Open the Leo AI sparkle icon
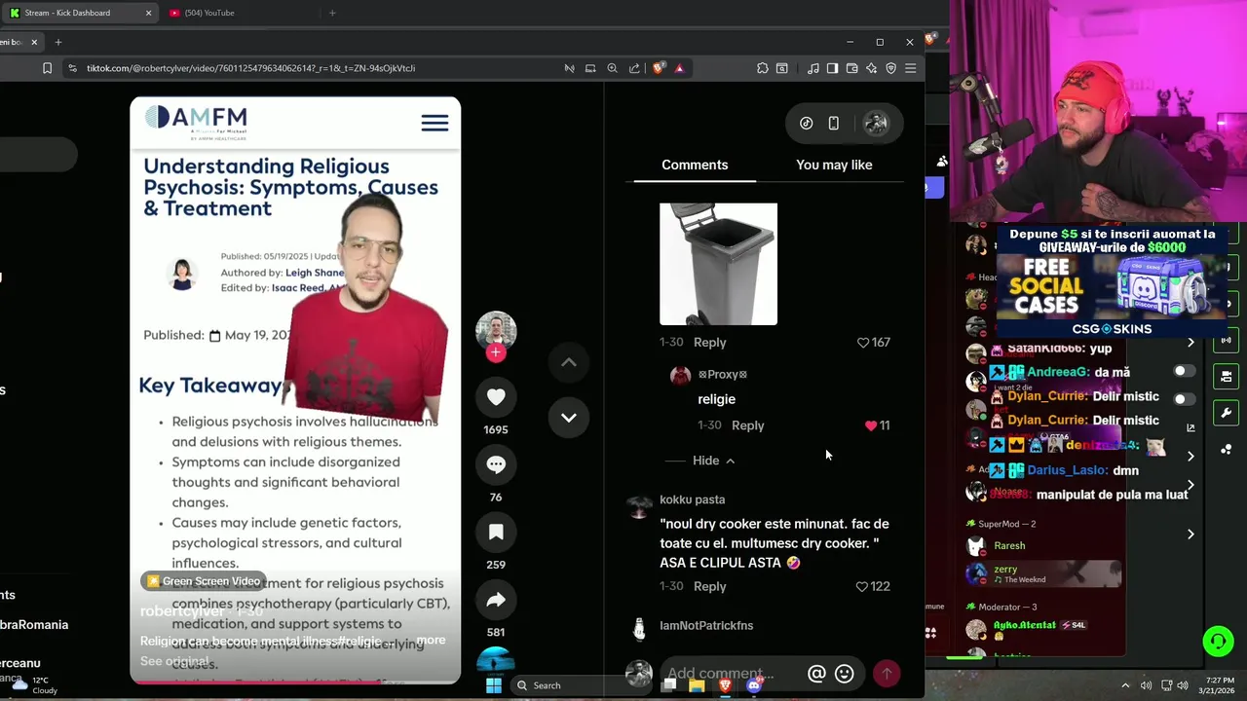The height and width of the screenshot is (701, 1247). (x=871, y=68)
